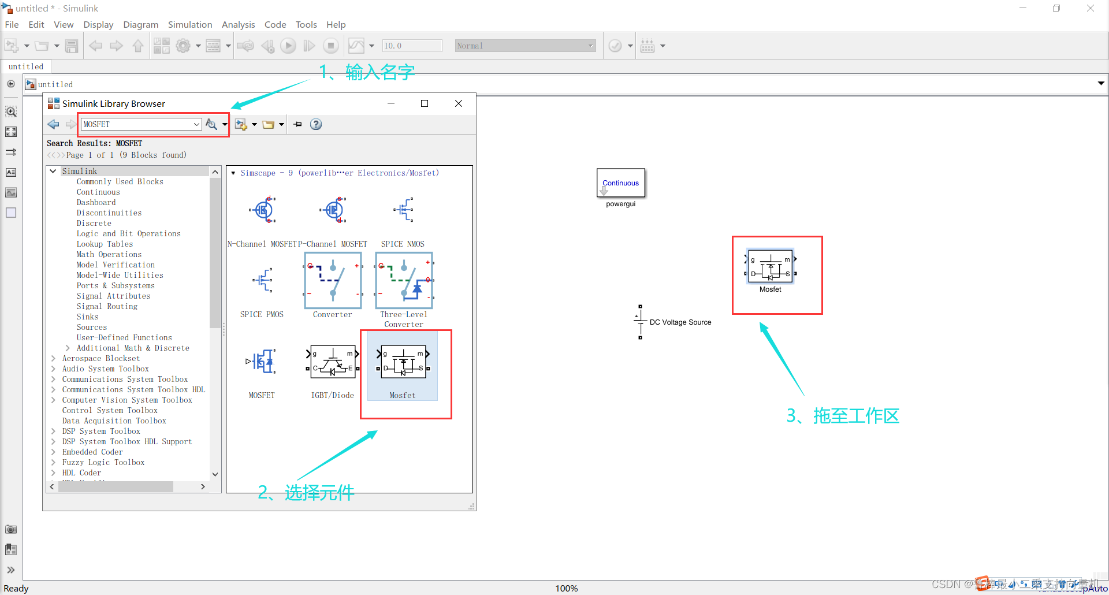This screenshot has height=595, width=1109.
Task: Open the Analysis menu
Action: point(238,24)
